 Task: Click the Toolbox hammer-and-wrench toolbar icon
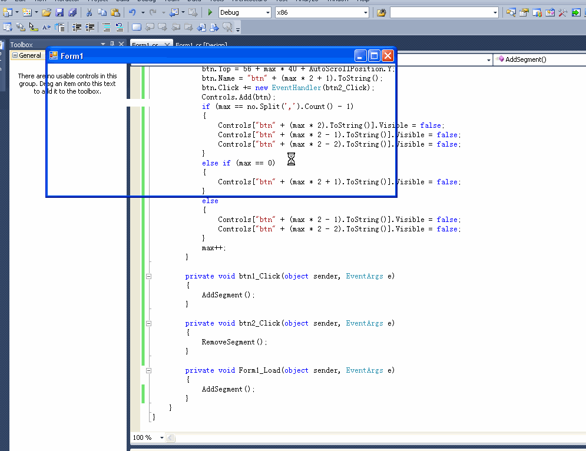pos(563,12)
